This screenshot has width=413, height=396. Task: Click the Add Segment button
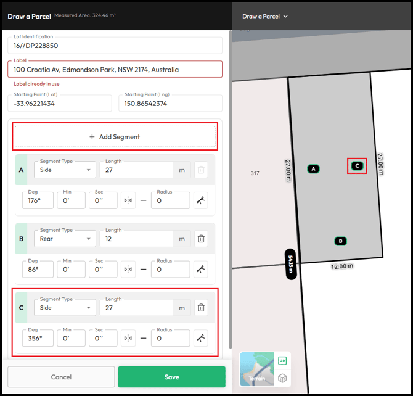point(115,137)
